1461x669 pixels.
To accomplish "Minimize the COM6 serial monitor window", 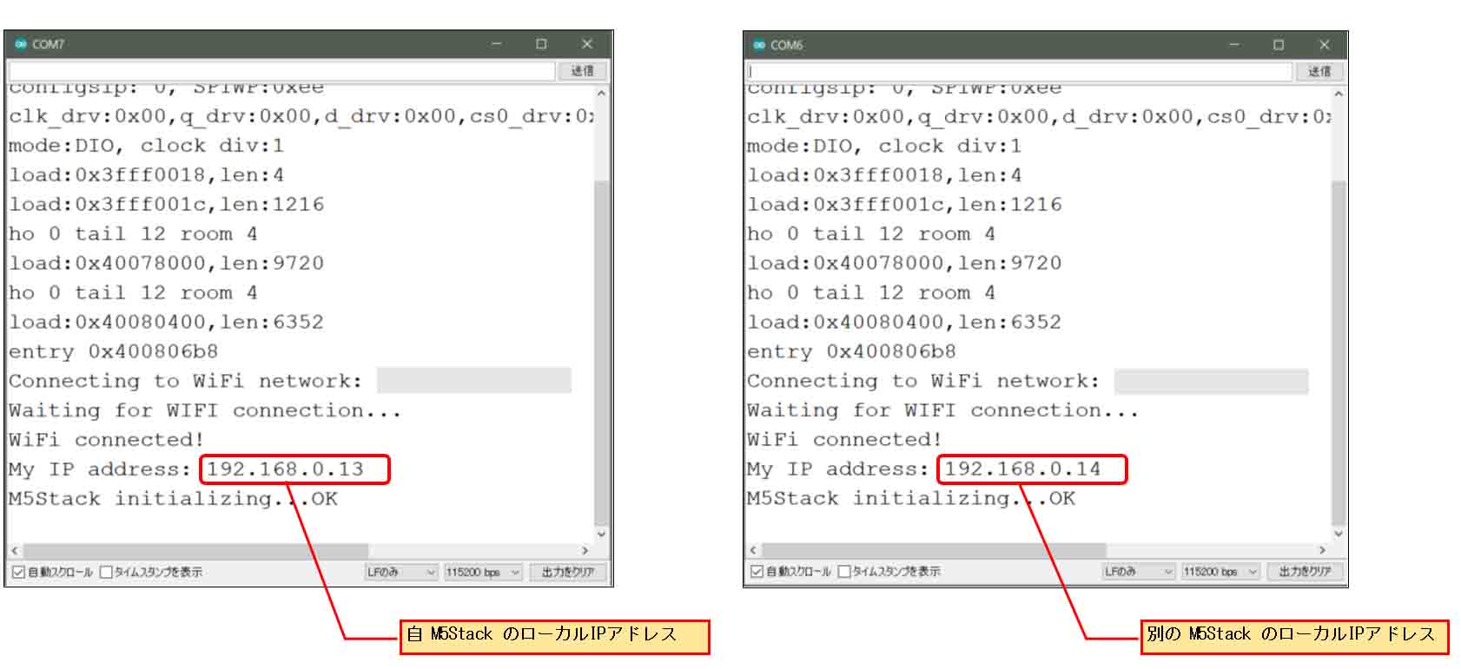I will (x=1234, y=44).
